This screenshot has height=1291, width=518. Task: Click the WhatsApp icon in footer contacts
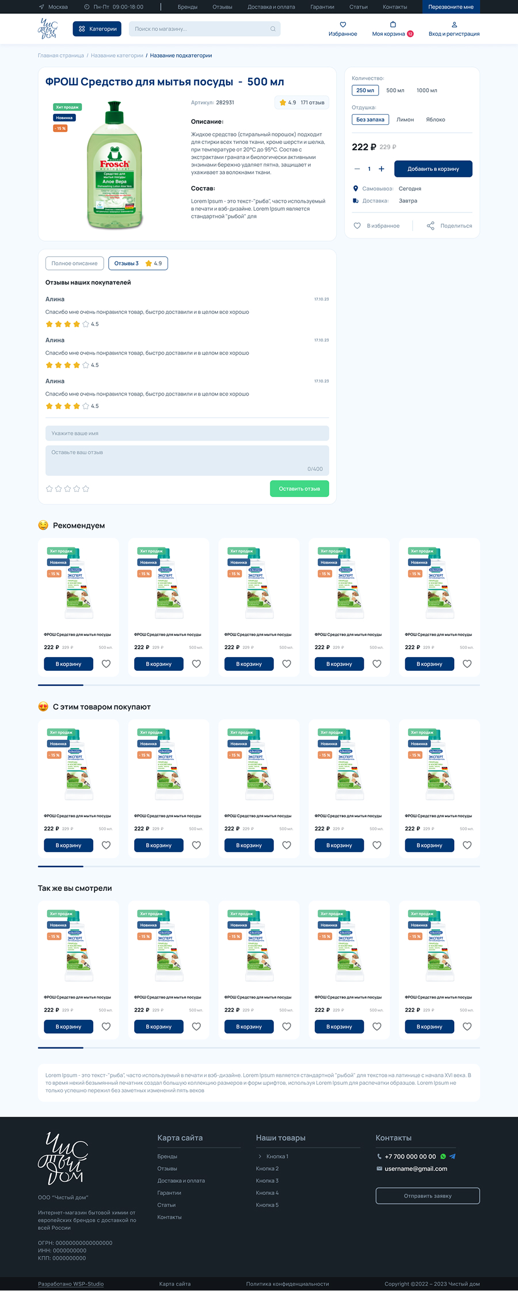443,1156
